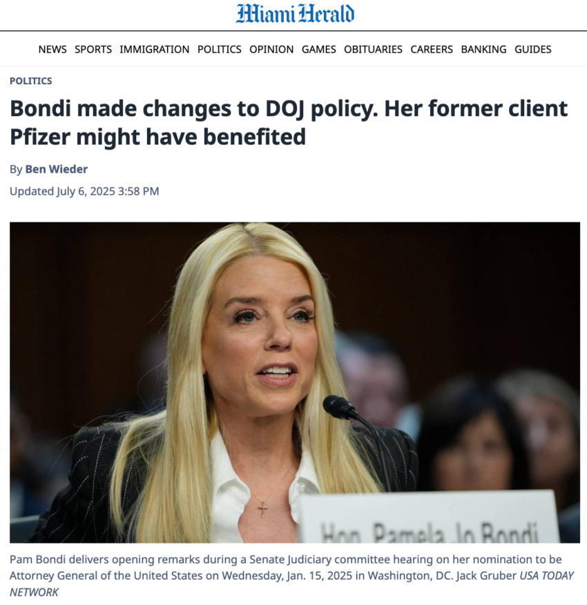Open the IMMIGRATION nav item
Image resolution: width=587 pixels, height=605 pixels.
155,50
